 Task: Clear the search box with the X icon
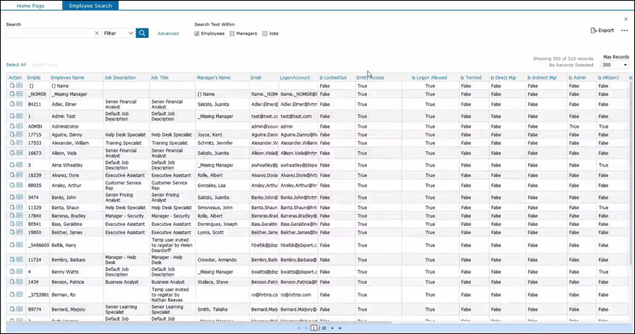pyautogui.click(x=97, y=33)
